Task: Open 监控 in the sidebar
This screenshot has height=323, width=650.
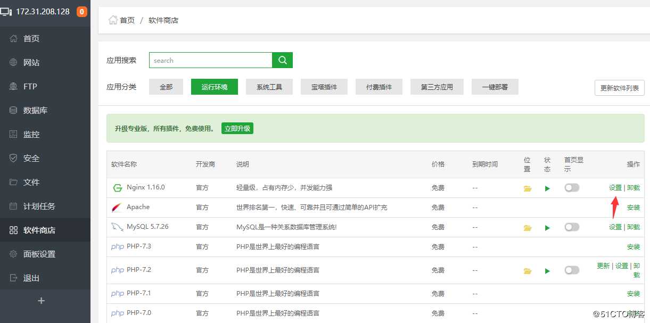Action: pyautogui.click(x=45, y=134)
